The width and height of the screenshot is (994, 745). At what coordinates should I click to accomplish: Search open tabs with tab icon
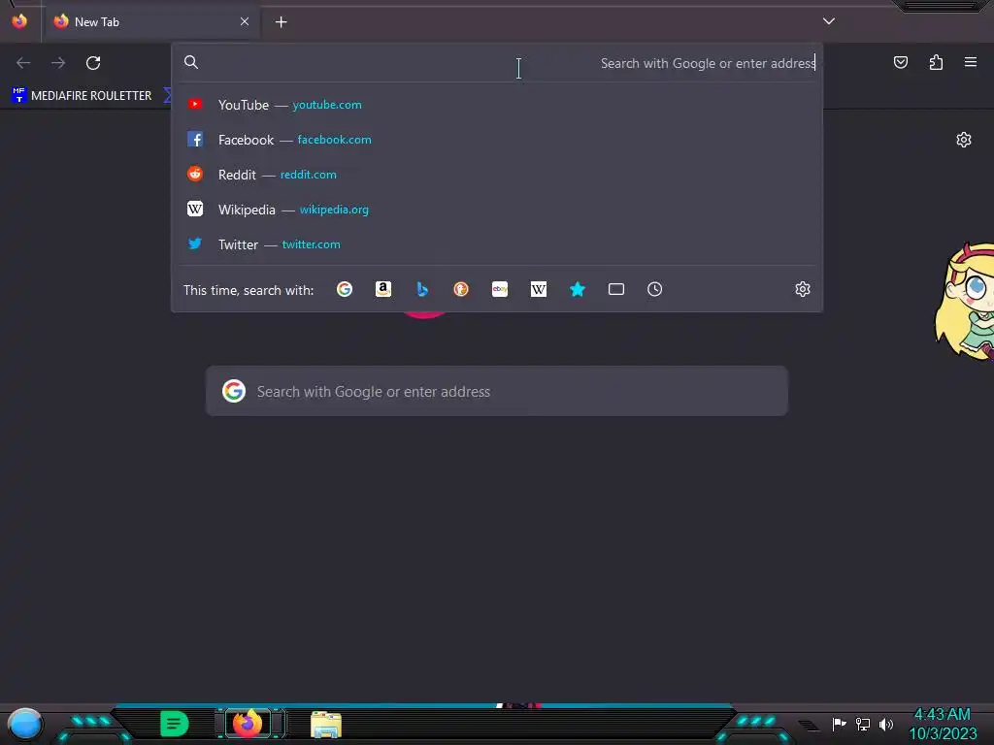pyautogui.click(x=616, y=289)
